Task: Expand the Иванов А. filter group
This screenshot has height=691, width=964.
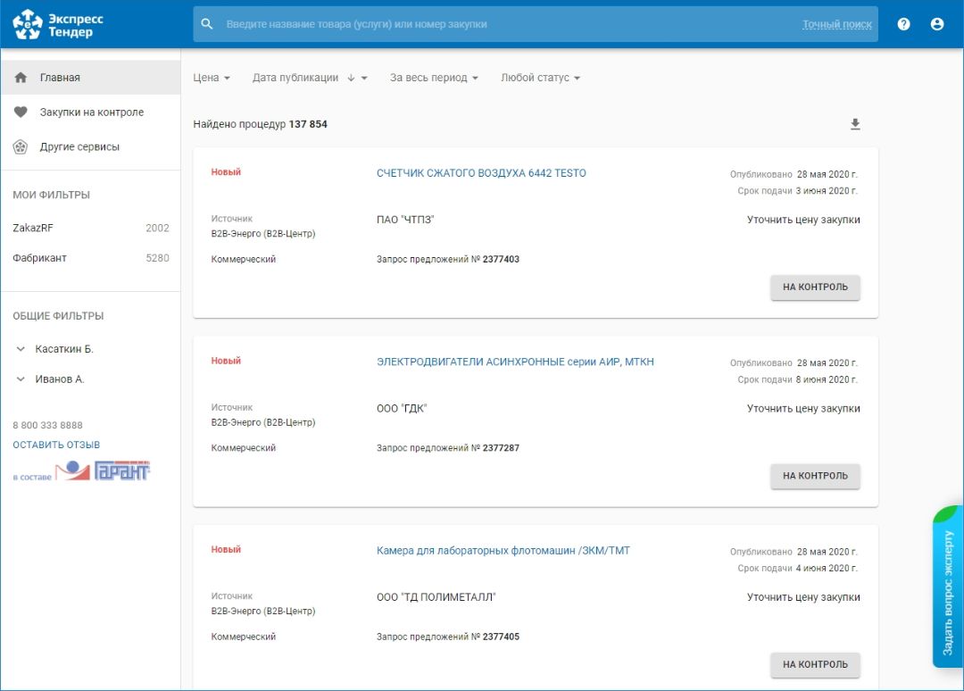Action: (x=21, y=379)
